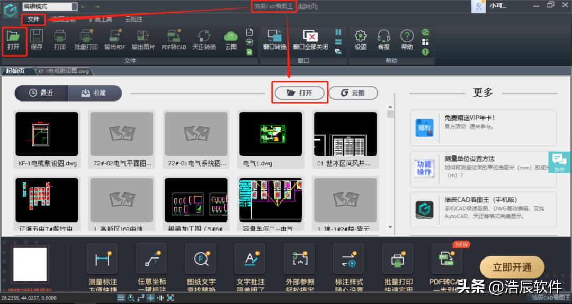Click the fullscreen frame icon in status bar
This screenshot has width=572, height=304.
(171, 298)
